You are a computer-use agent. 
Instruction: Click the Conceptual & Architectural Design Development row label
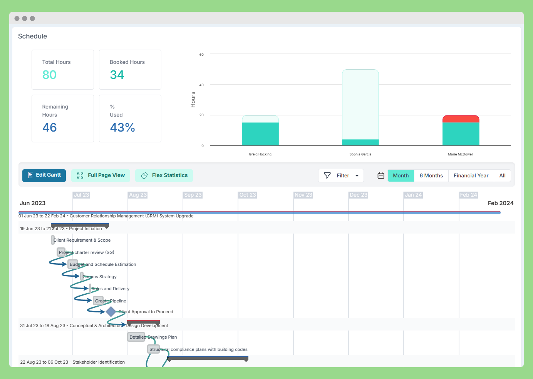(x=94, y=326)
